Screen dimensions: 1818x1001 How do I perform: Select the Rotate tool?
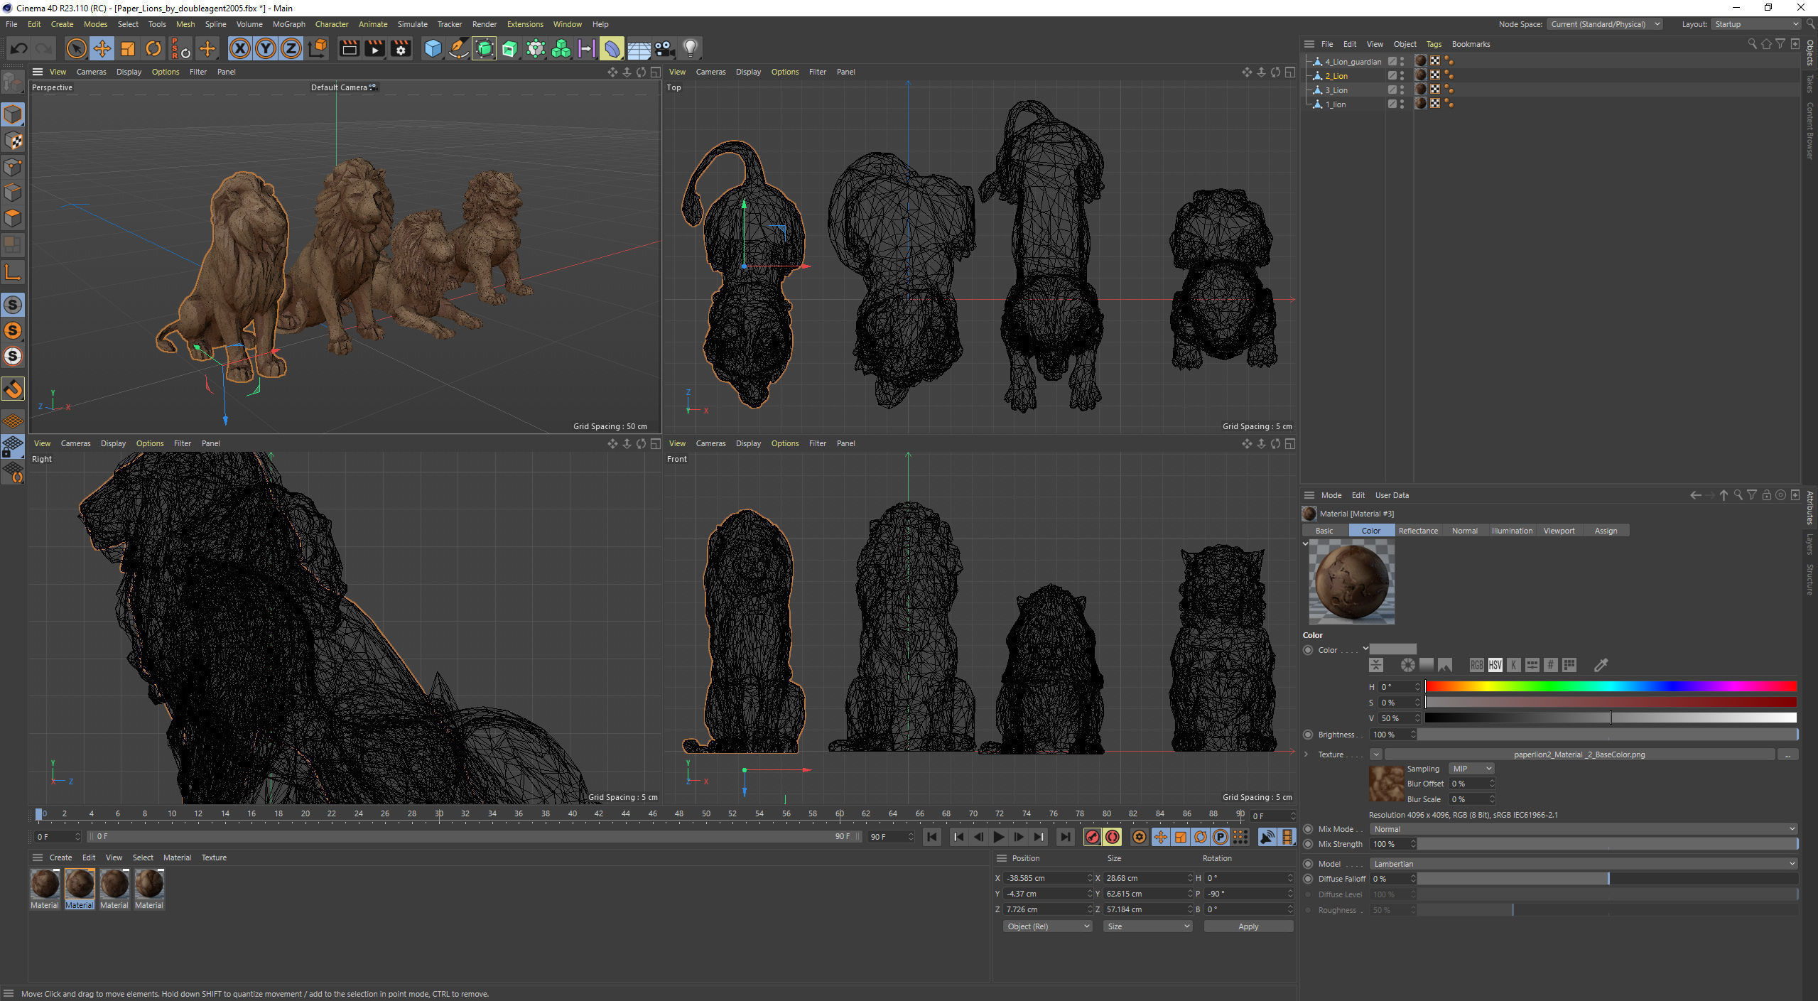pos(153,48)
